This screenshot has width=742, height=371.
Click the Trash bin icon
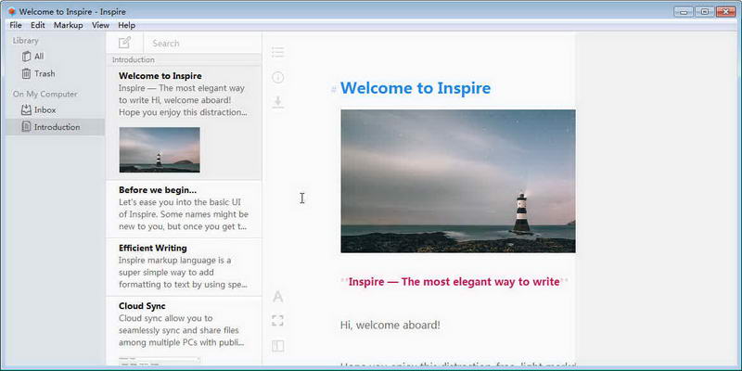(x=26, y=73)
